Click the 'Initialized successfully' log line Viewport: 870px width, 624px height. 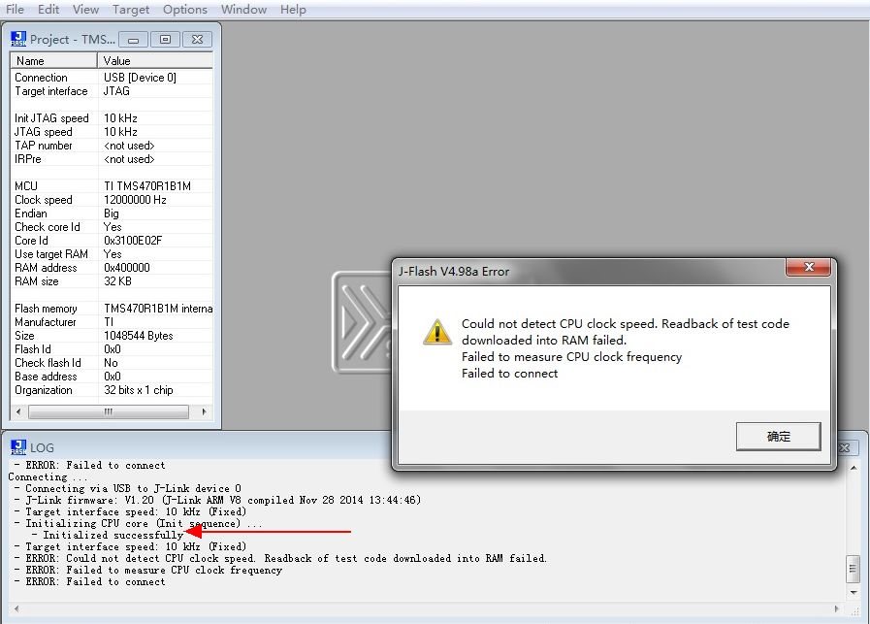coord(108,535)
